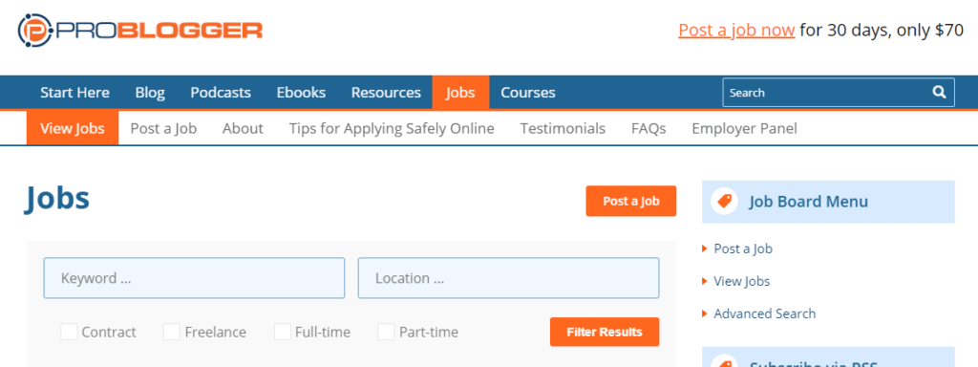Go to Podcasts in the main menu

pos(221,93)
